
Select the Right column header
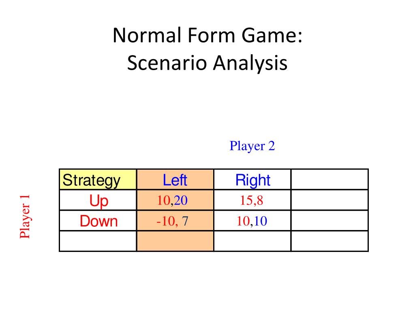pos(252,179)
